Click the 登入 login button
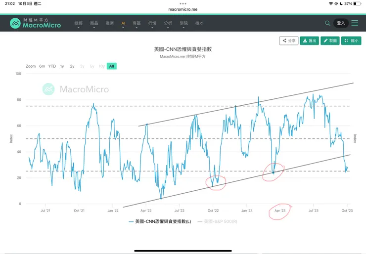This screenshot has height=254, width=366. (x=341, y=23)
